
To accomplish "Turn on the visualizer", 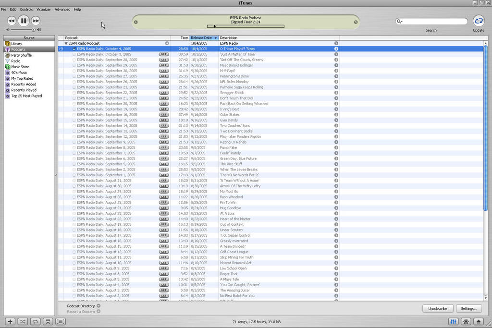I will (466, 321).
